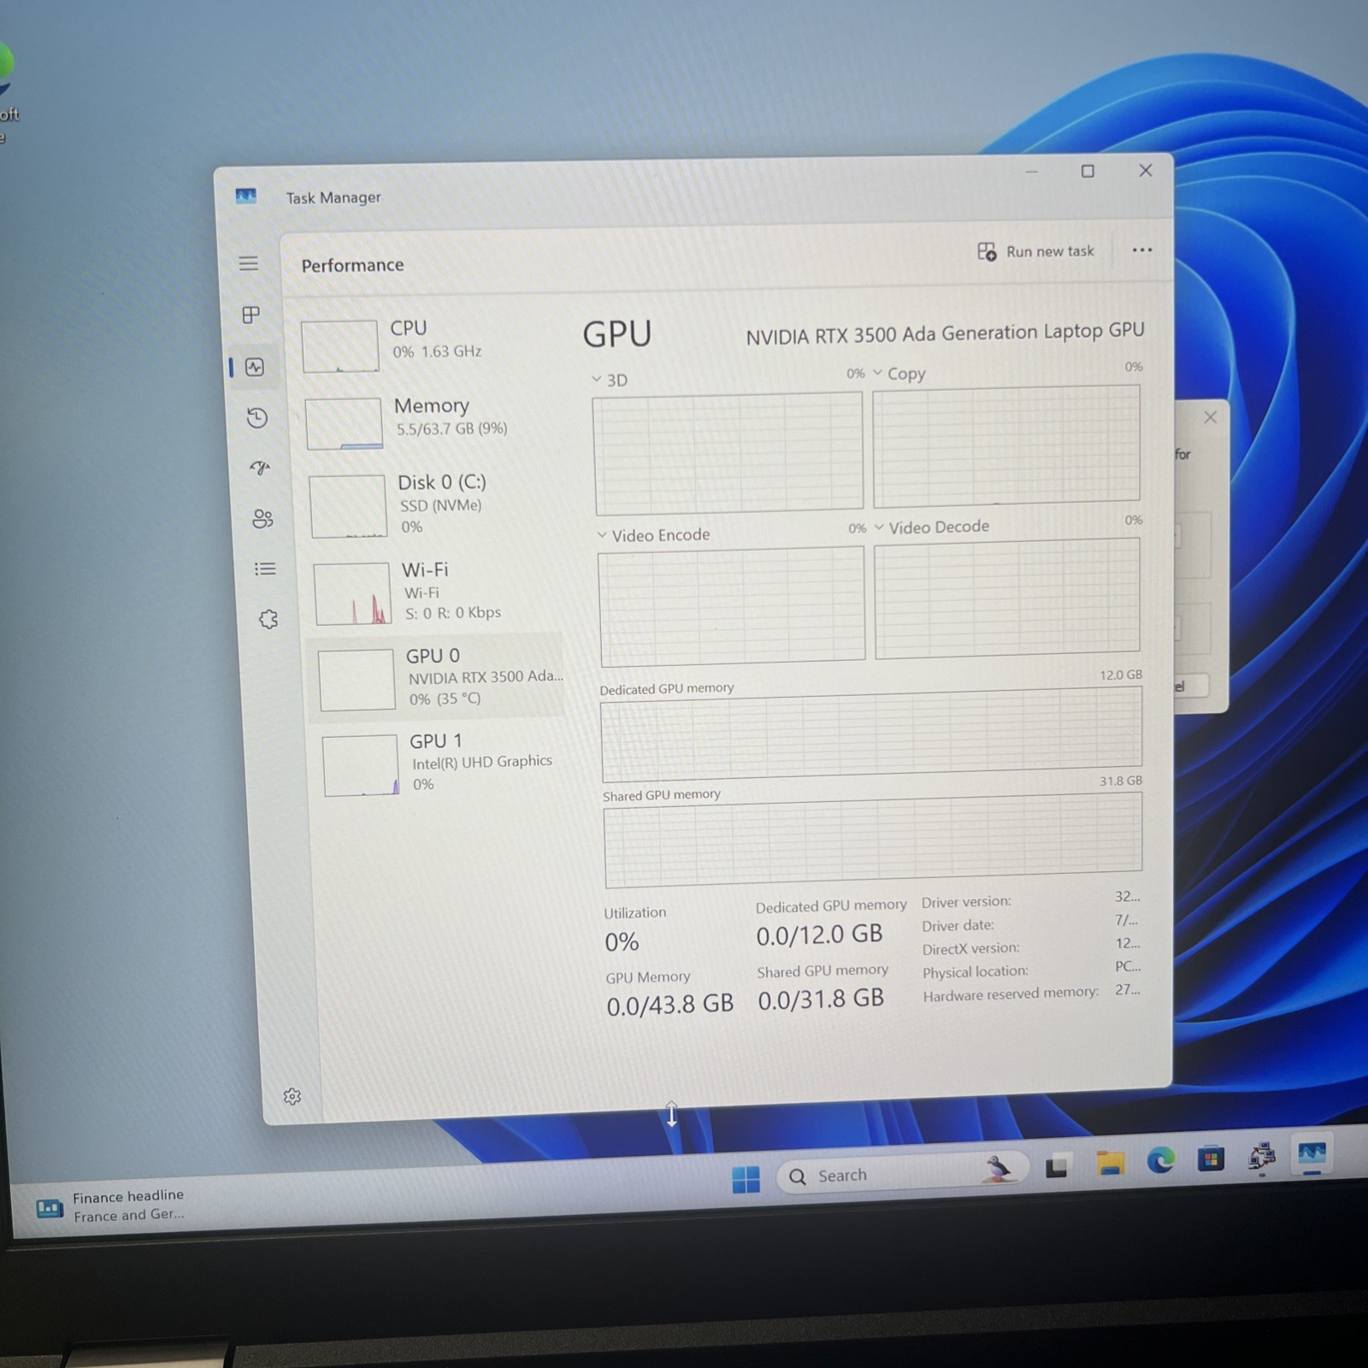Image resolution: width=1368 pixels, height=1368 pixels.
Task: Maximize the Task Manager window
Action: (x=1088, y=172)
